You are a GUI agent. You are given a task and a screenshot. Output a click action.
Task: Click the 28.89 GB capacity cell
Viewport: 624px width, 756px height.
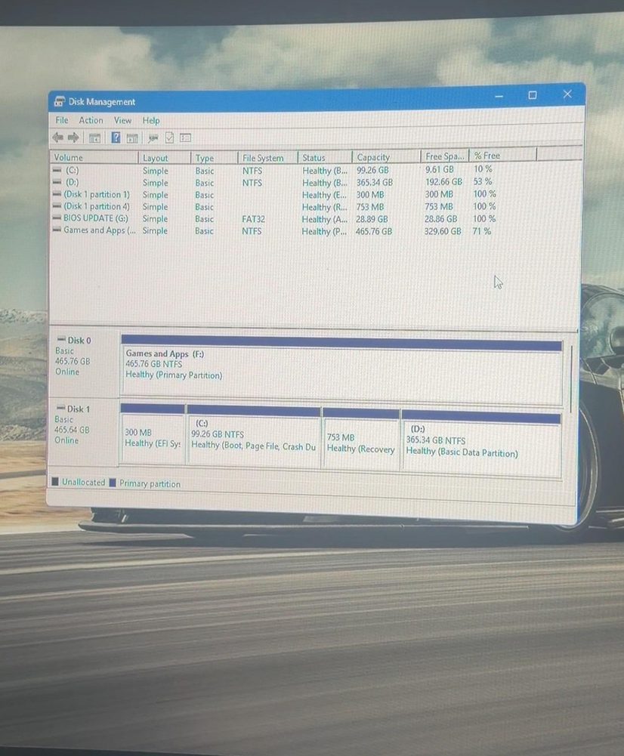372,219
